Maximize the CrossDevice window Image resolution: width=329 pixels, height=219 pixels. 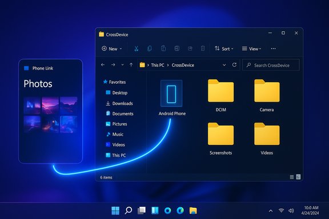(283, 33)
